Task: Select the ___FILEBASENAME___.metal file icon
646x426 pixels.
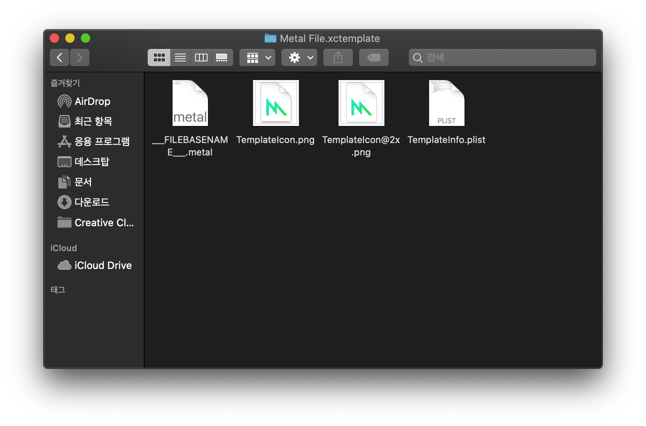Action: [x=190, y=103]
